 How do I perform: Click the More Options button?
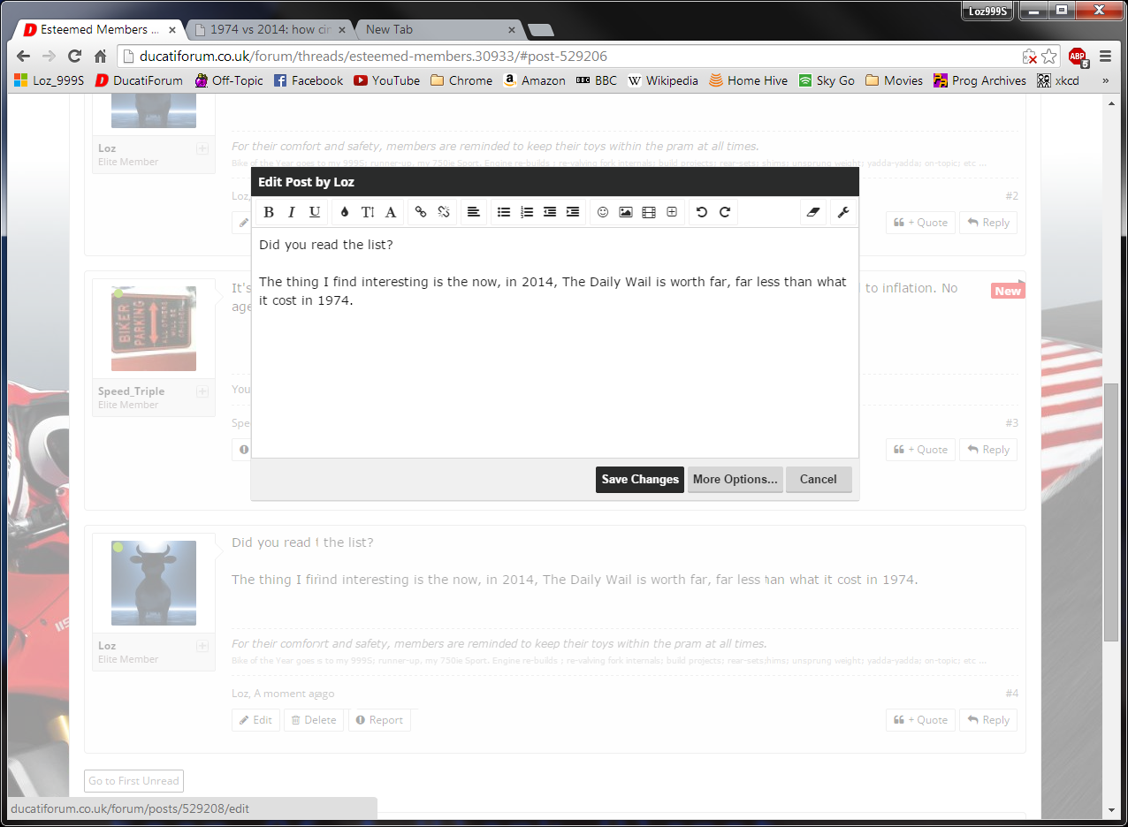(735, 480)
